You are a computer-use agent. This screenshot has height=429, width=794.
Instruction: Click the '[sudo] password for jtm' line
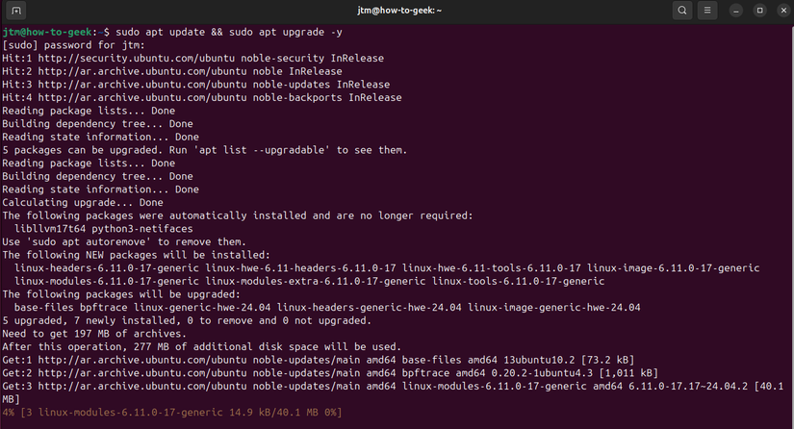click(71, 44)
